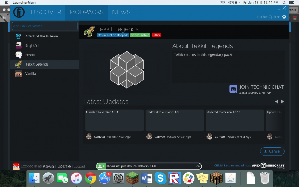
Task: Click the Solder Enabled badge
Action: (140, 35)
